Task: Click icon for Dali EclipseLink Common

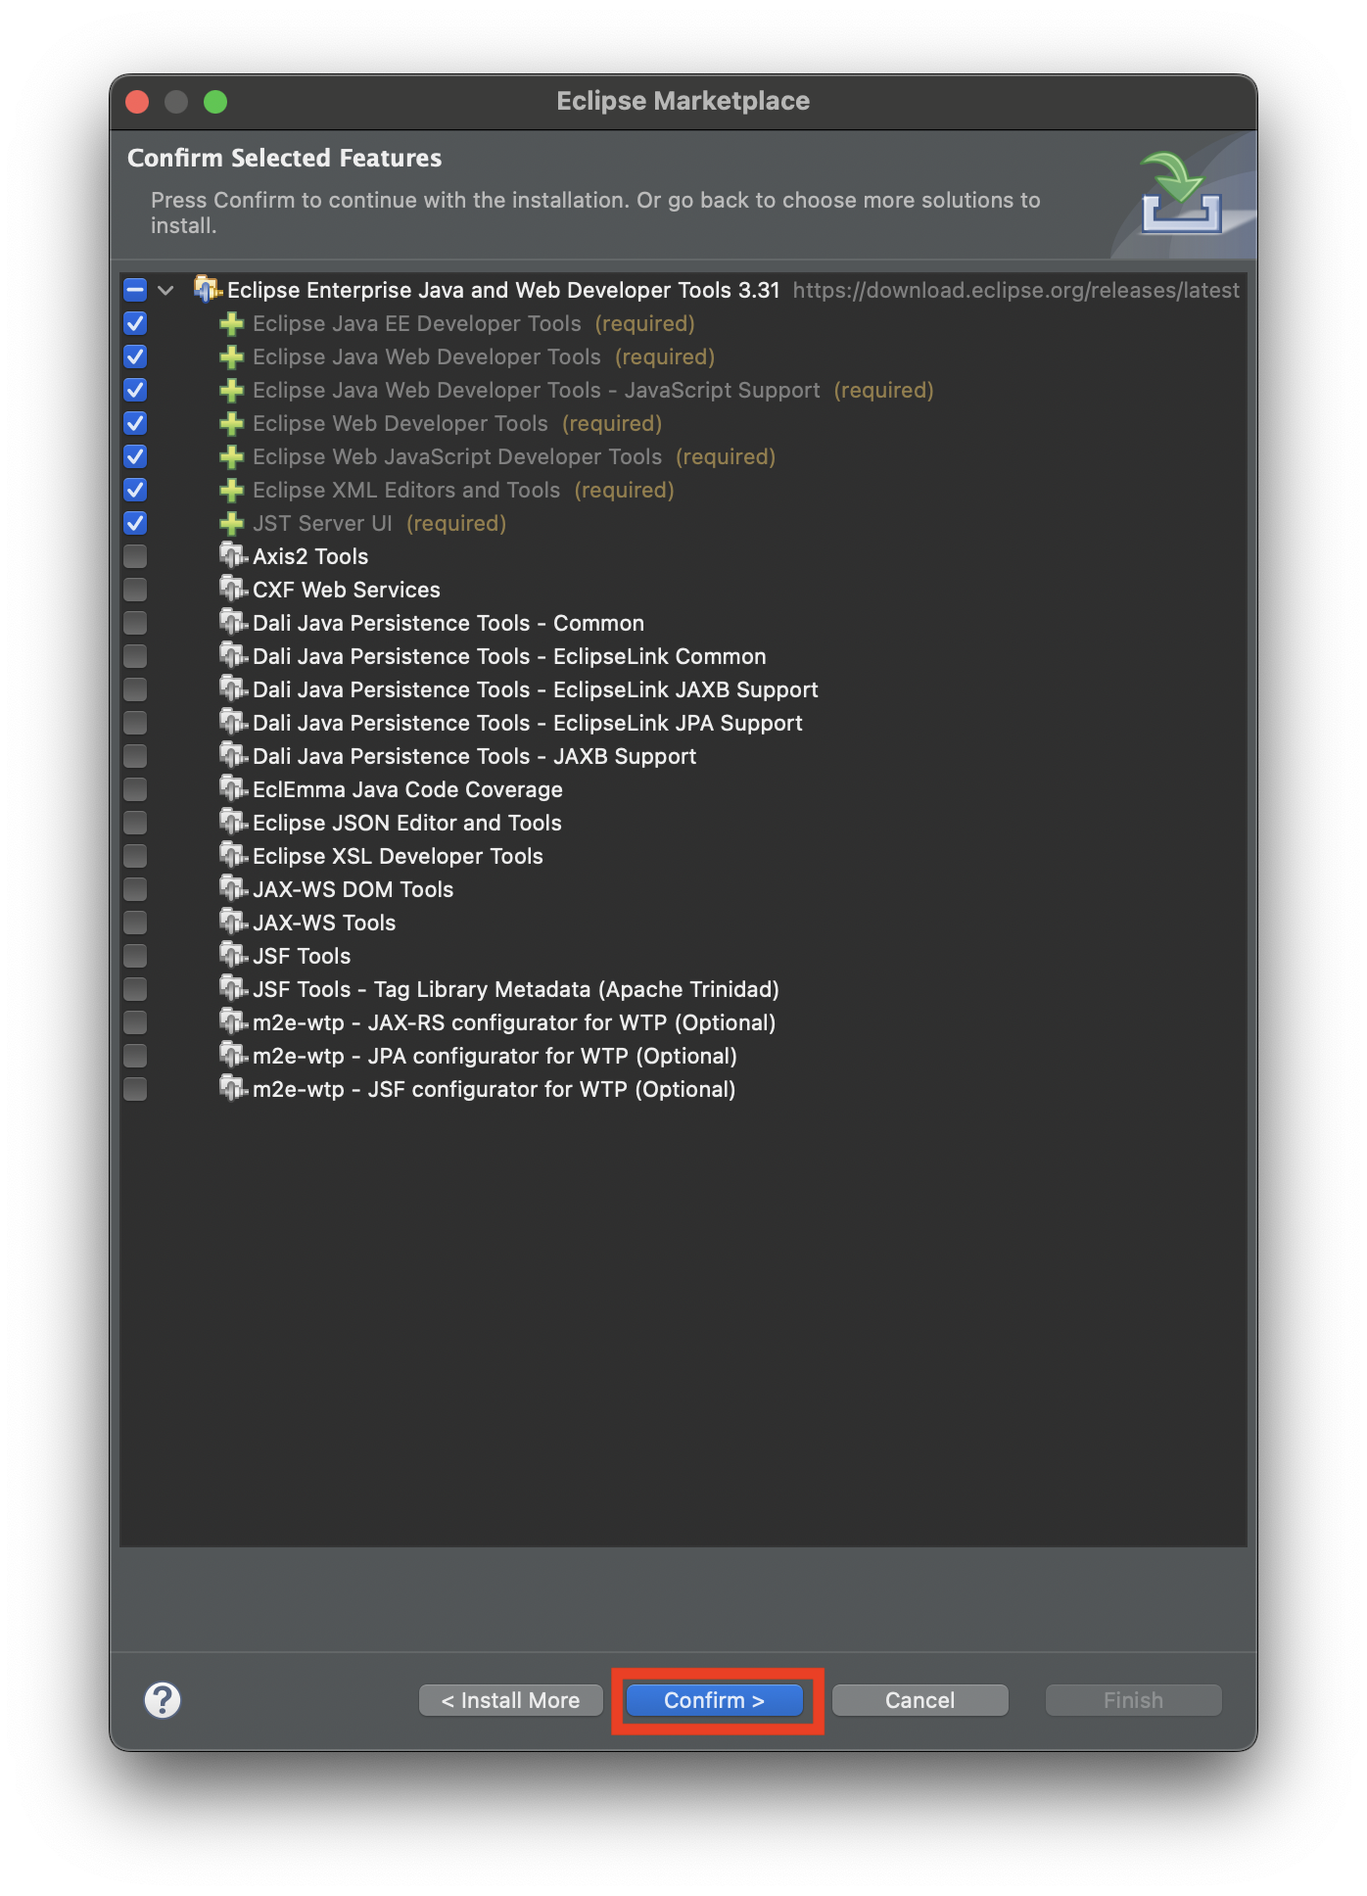Action: click(233, 656)
